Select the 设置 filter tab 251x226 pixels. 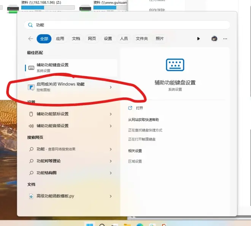point(108,39)
